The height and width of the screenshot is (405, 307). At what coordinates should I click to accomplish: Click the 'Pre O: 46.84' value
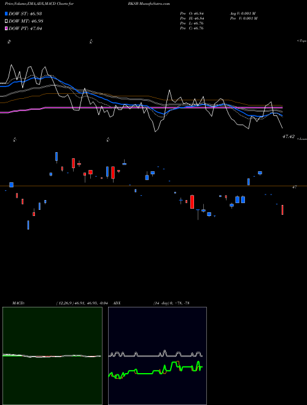tap(192, 13)
